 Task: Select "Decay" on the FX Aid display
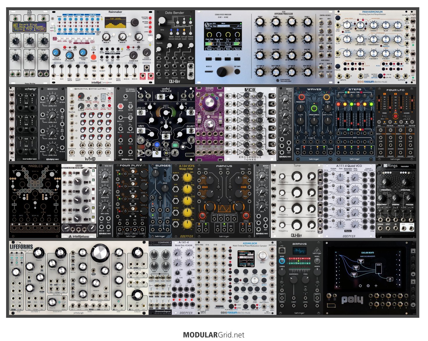[18, 29]
